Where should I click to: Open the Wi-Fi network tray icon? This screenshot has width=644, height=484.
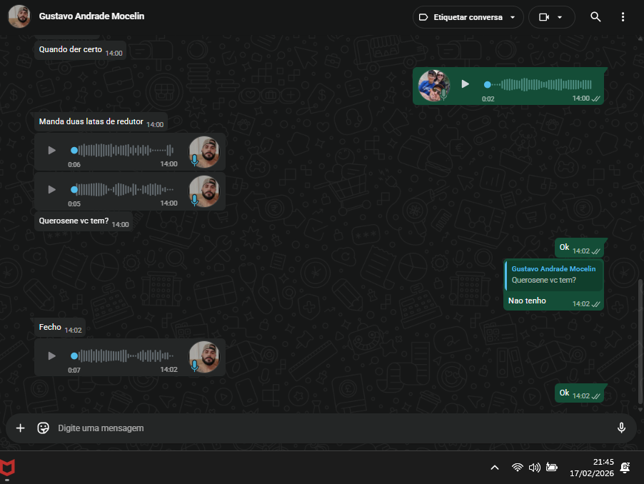(x=517, y=468)
